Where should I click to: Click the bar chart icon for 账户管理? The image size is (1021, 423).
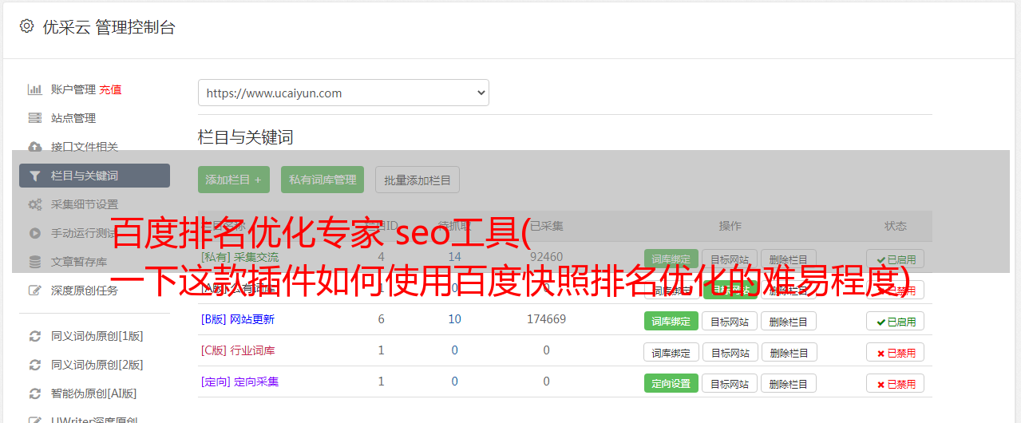35,89
